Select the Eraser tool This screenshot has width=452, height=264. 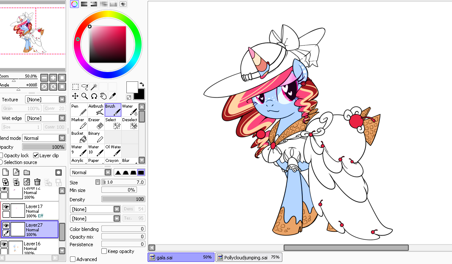click(96, 123)
